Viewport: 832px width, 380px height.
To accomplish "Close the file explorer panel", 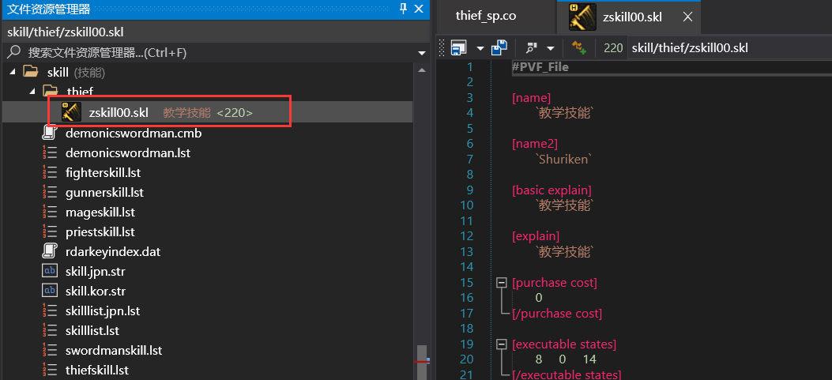I will (419, 9).
